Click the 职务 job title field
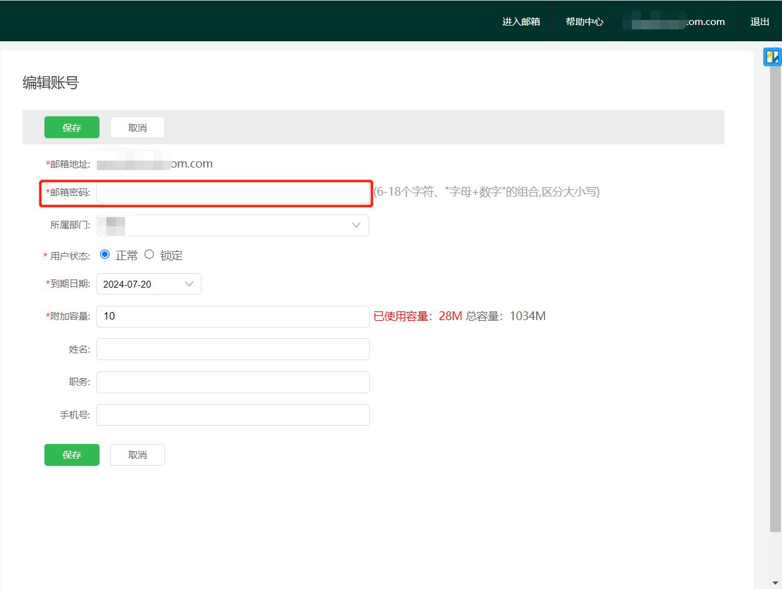782x589 pixels. [233, 381]
